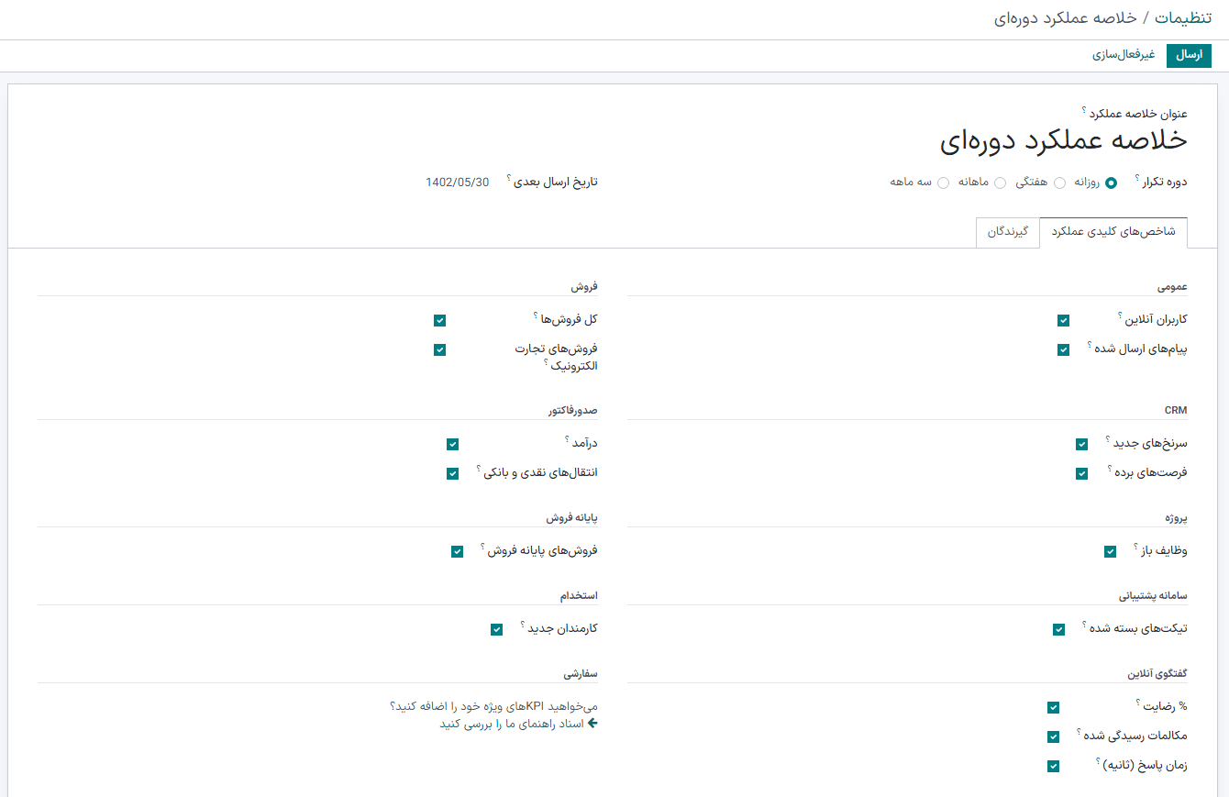1229x797 pixels.
Task: Select the روزانه (daily) radio option
Action: pyautogui.click(x=1111, y=183)
